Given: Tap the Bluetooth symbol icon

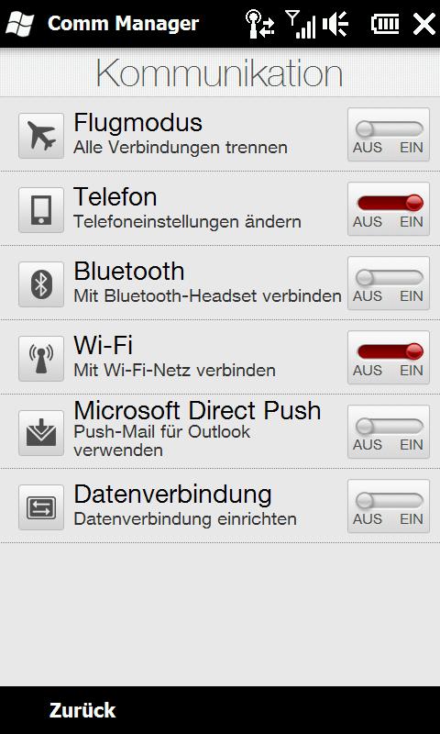Looking at the screenshot, I should [41, 284].
